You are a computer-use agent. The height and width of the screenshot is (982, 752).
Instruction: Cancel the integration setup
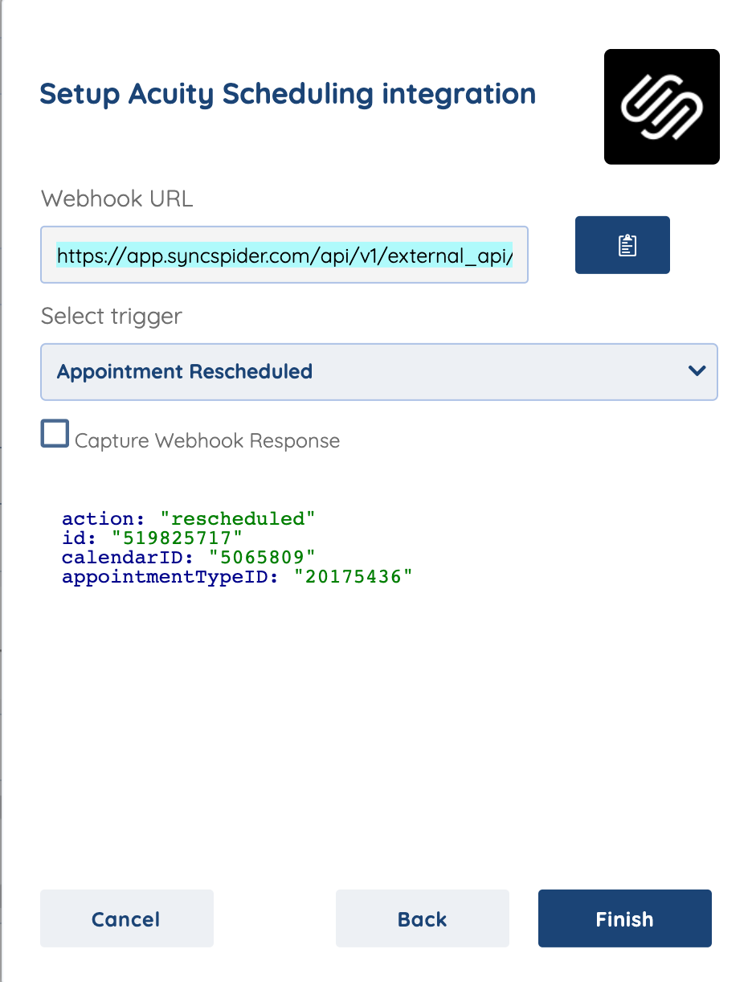point(127,919)
